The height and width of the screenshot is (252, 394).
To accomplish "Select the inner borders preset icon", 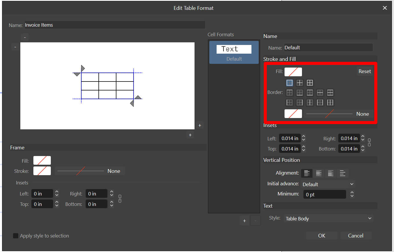I will coord(299,83).
